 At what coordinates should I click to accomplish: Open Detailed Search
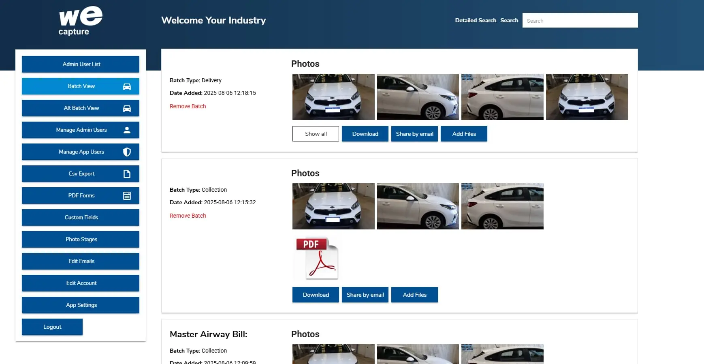pos(476,20)
